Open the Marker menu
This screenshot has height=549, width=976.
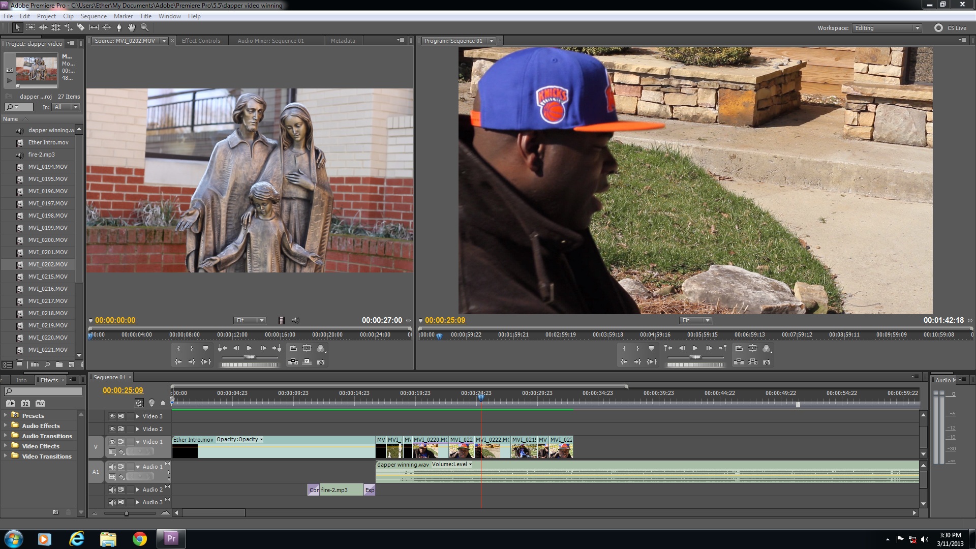click(123, 16)
